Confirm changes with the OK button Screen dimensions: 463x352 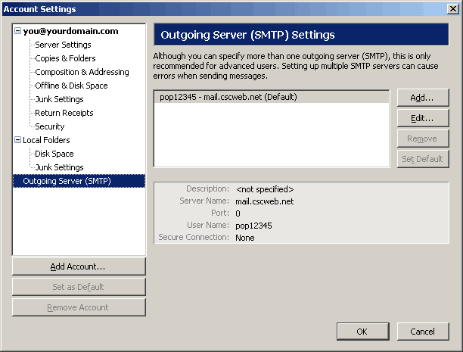[362, 332]
